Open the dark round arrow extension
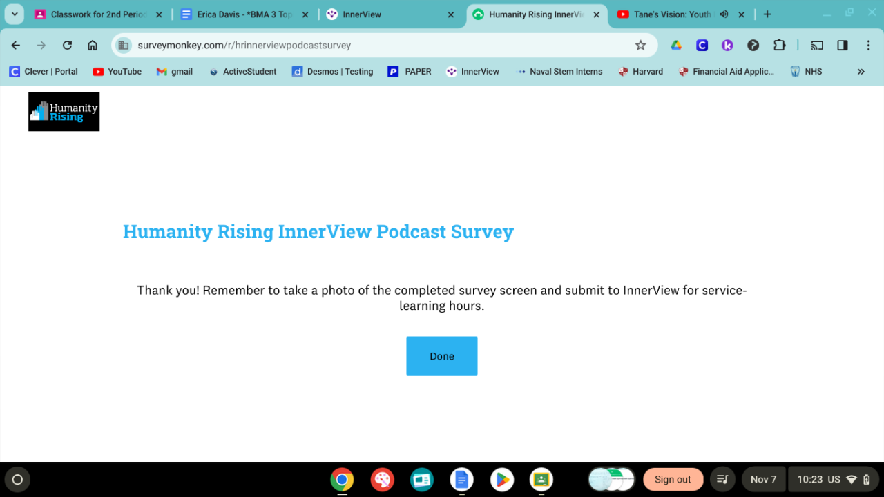Image resolution: width=884 pixels, height=497 pixels. click(x=753, y=46)
